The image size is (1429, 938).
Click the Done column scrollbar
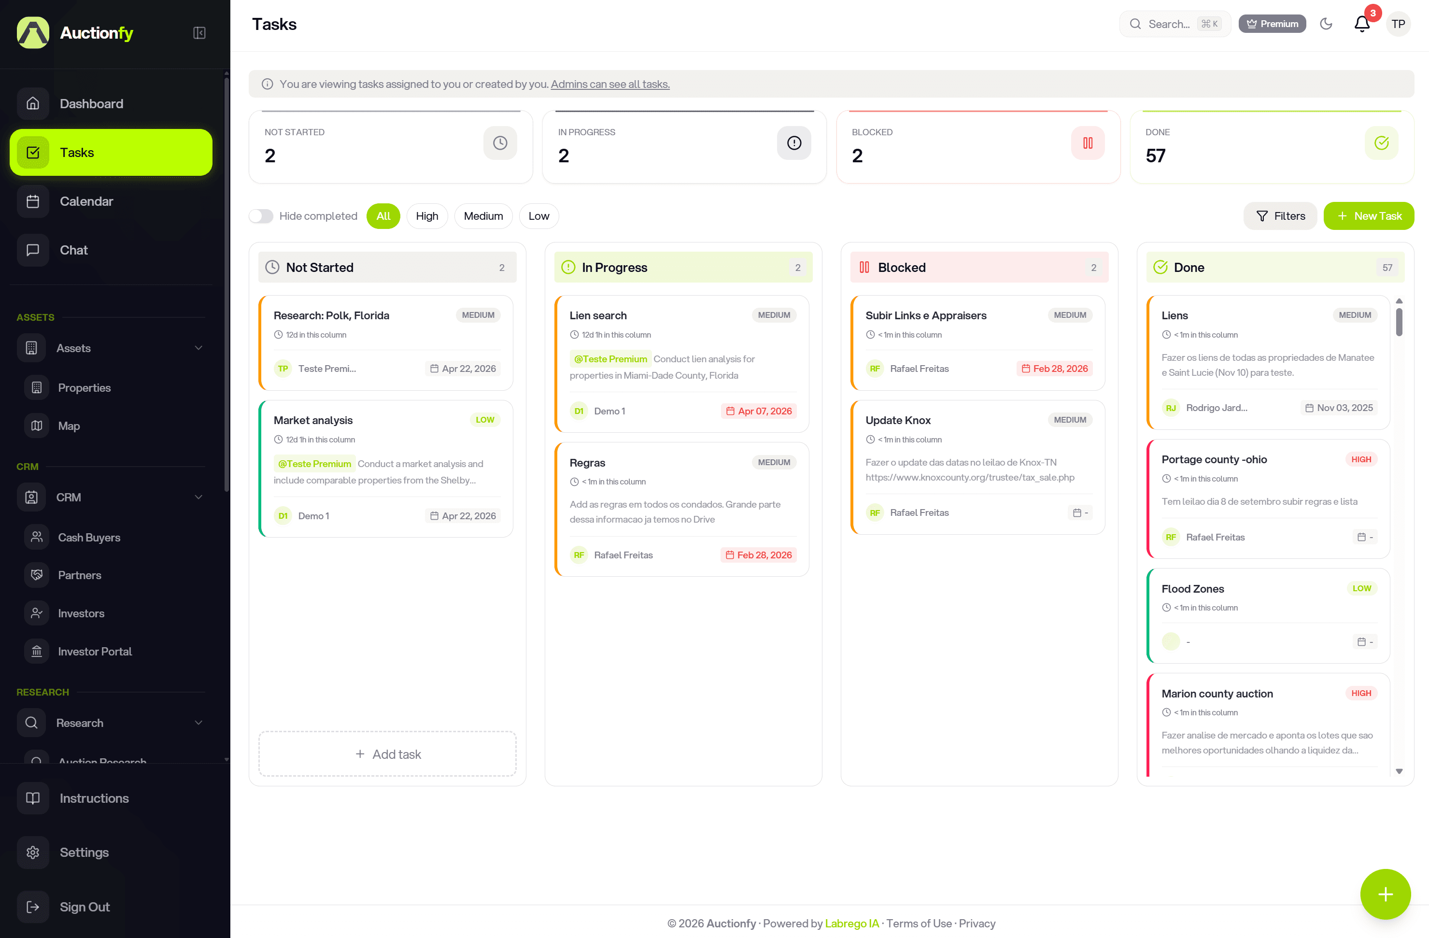pos(1399,322)
